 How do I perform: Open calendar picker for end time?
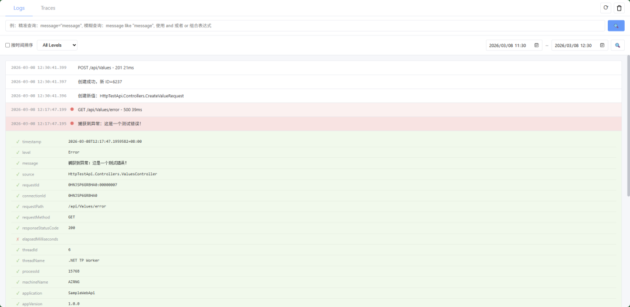602,45
